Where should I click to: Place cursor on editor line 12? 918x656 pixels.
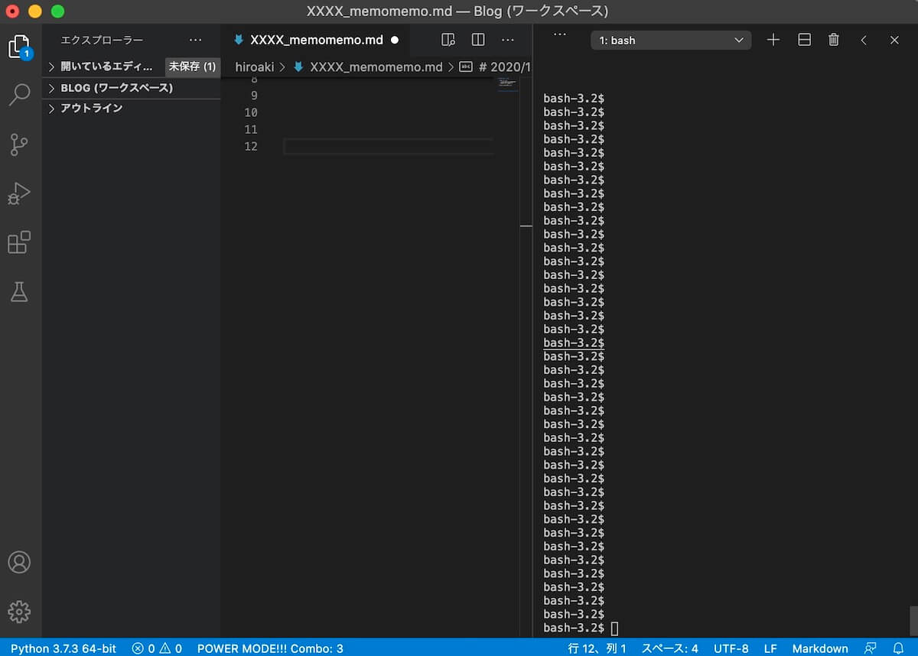[x=389, y=146]
